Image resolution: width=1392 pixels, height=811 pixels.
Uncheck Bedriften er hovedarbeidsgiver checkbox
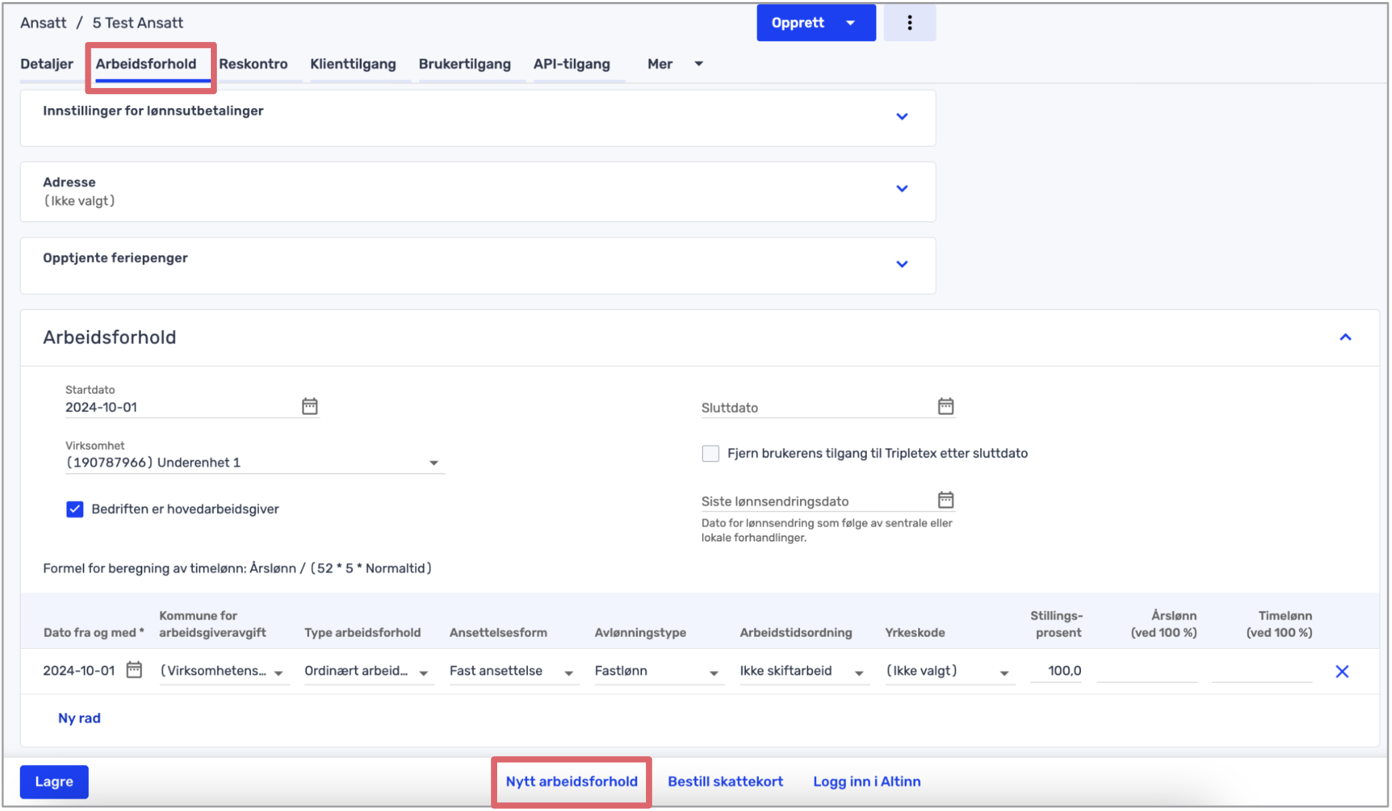pyautogui.click(x=75, y=510)
